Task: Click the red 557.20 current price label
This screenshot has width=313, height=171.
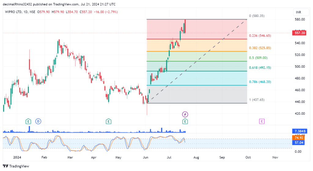Action: pyautogui.click(x=299, y=33)
